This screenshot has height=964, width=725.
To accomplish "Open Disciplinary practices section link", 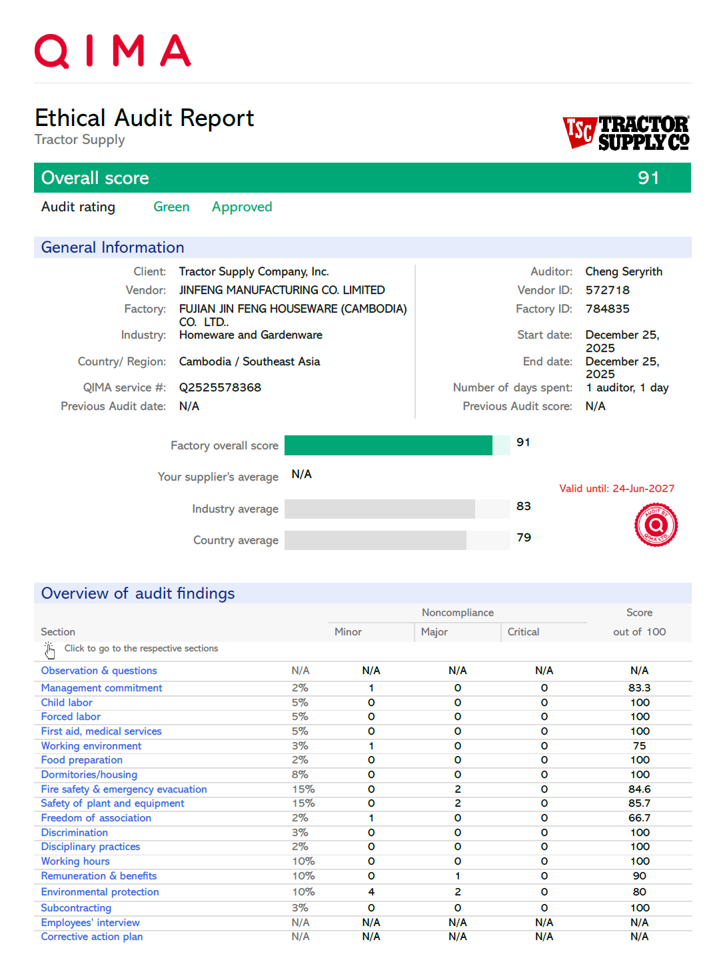I will pos(91,847).
